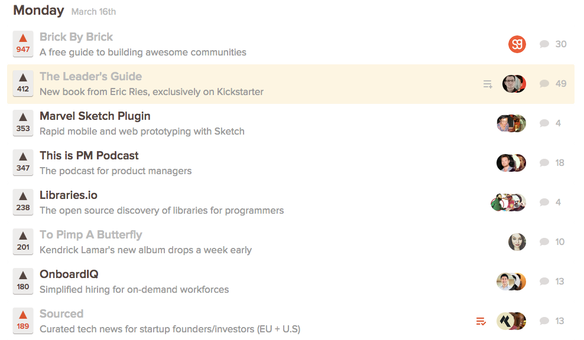This screenshot has height=340, width=584.
Task: Open comments icon for Brick By Brick
Action: [544, 44]
